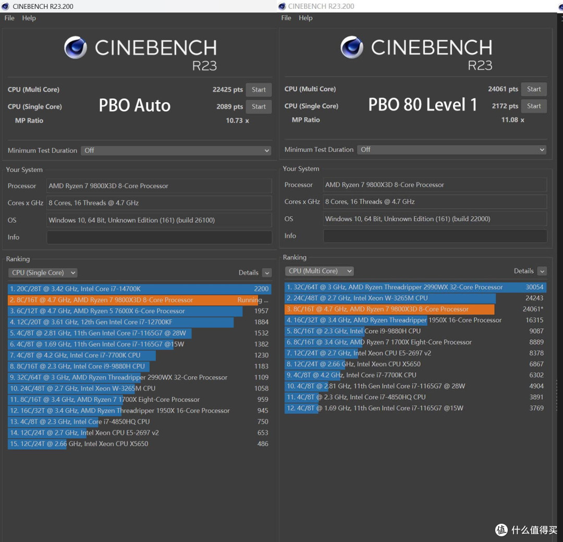Select Threadripper 1950X row scoring 16315
This screenshot has height=542, width=563.
coord(415,320)
